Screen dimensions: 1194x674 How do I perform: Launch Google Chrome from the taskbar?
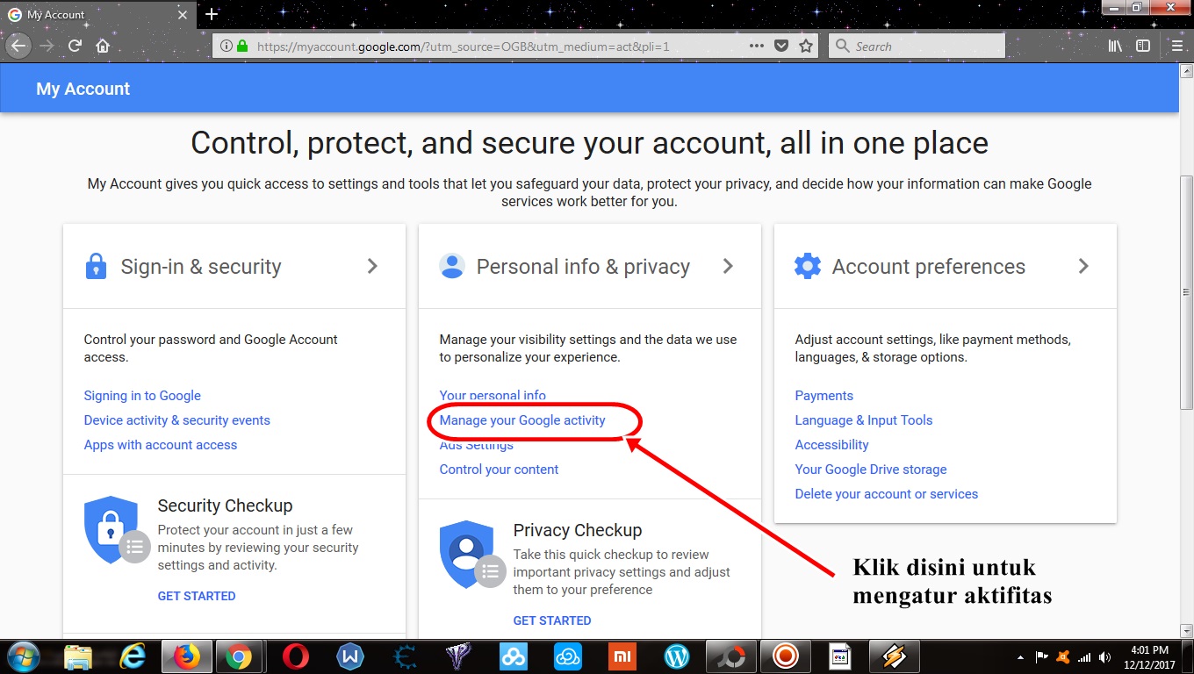238,656
